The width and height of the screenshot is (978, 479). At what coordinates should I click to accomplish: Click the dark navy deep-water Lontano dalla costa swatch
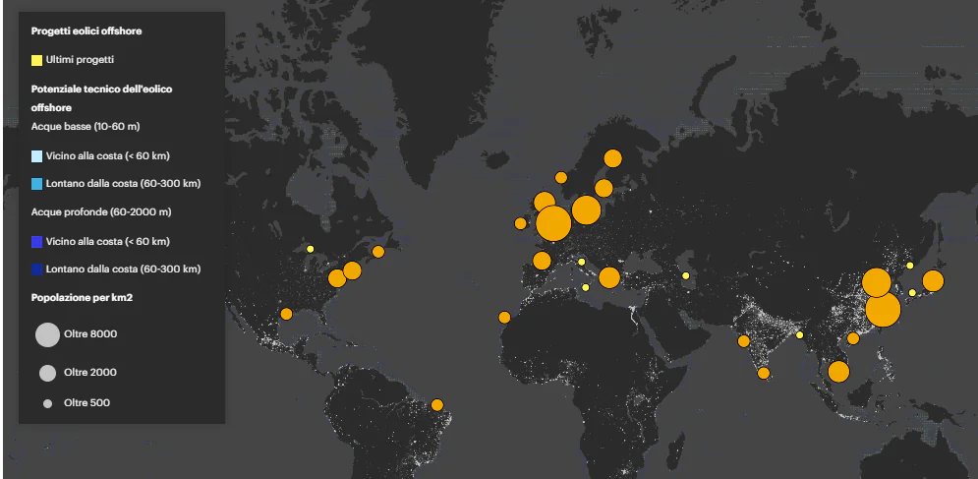pos(36,269)
